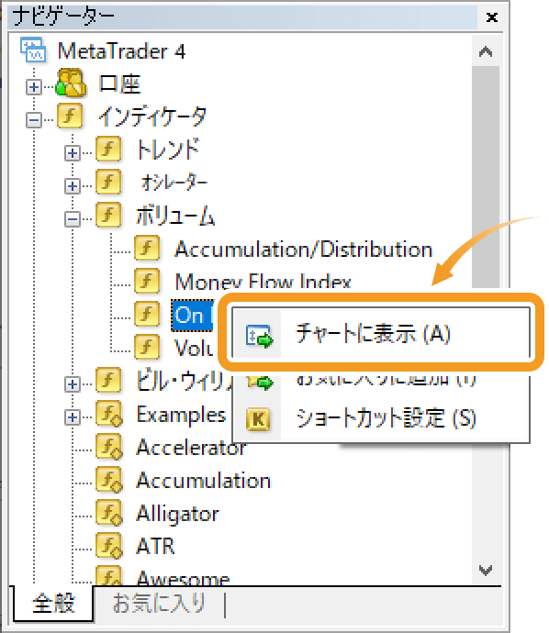Select the 口座 label

point(119,84)
